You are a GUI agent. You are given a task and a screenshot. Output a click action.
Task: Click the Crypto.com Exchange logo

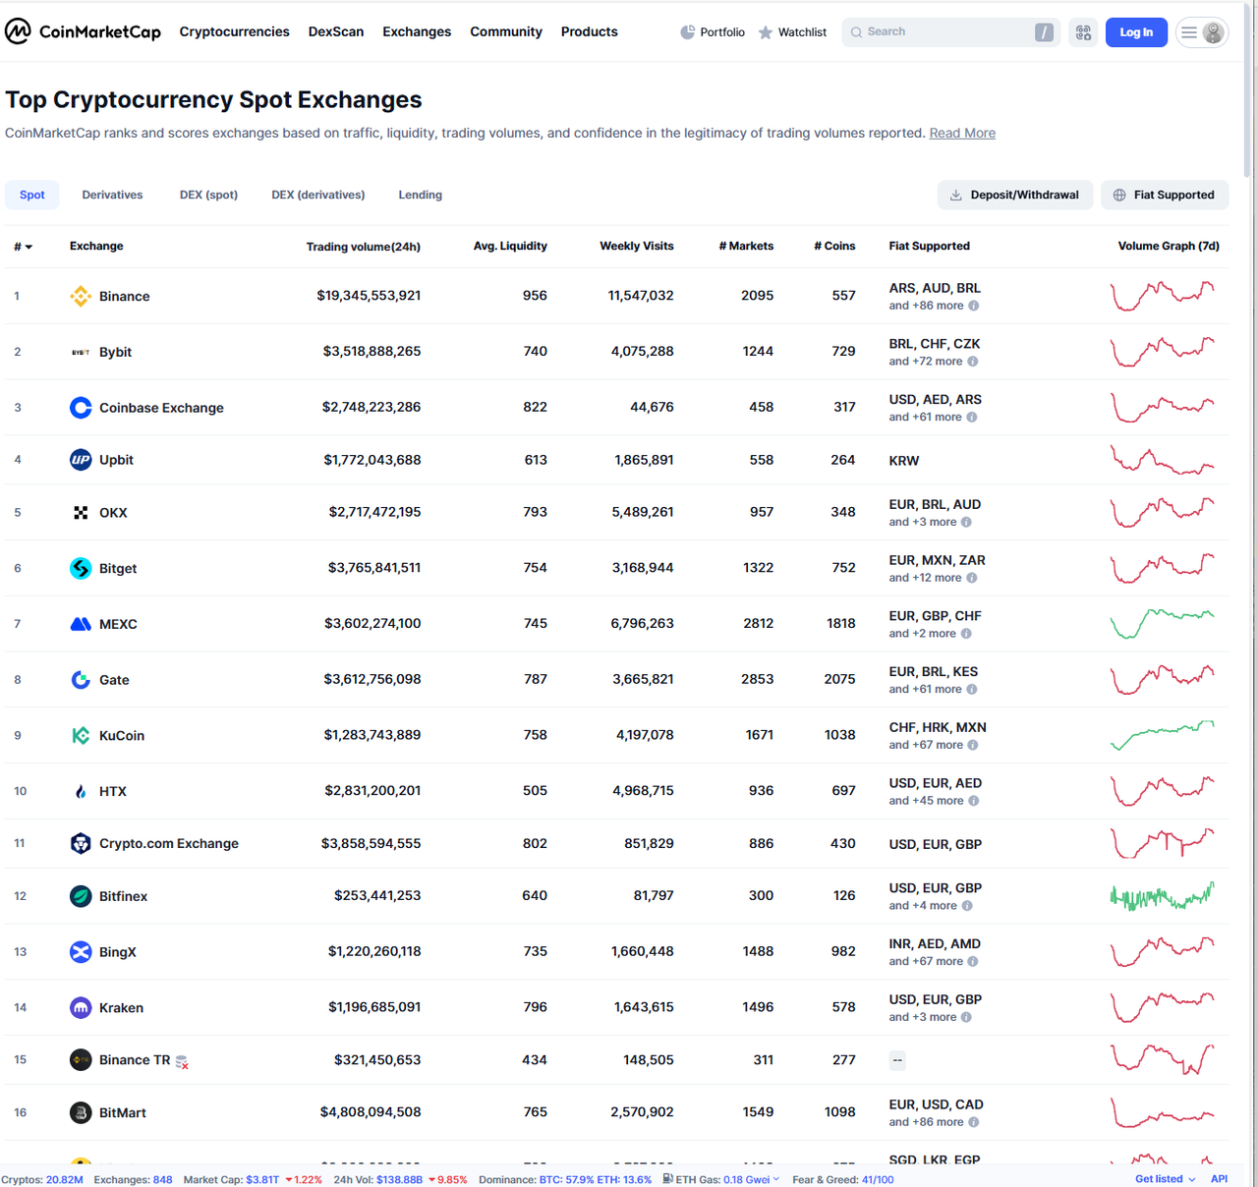click(x=81, y=843)
